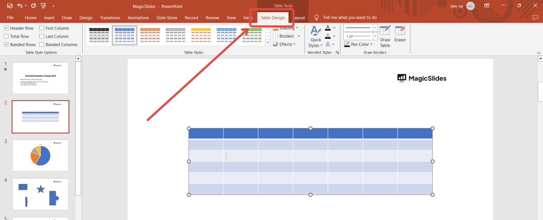Click the Text Fill icon
This screenshot has width=543, height=220.
pos(328,28)
